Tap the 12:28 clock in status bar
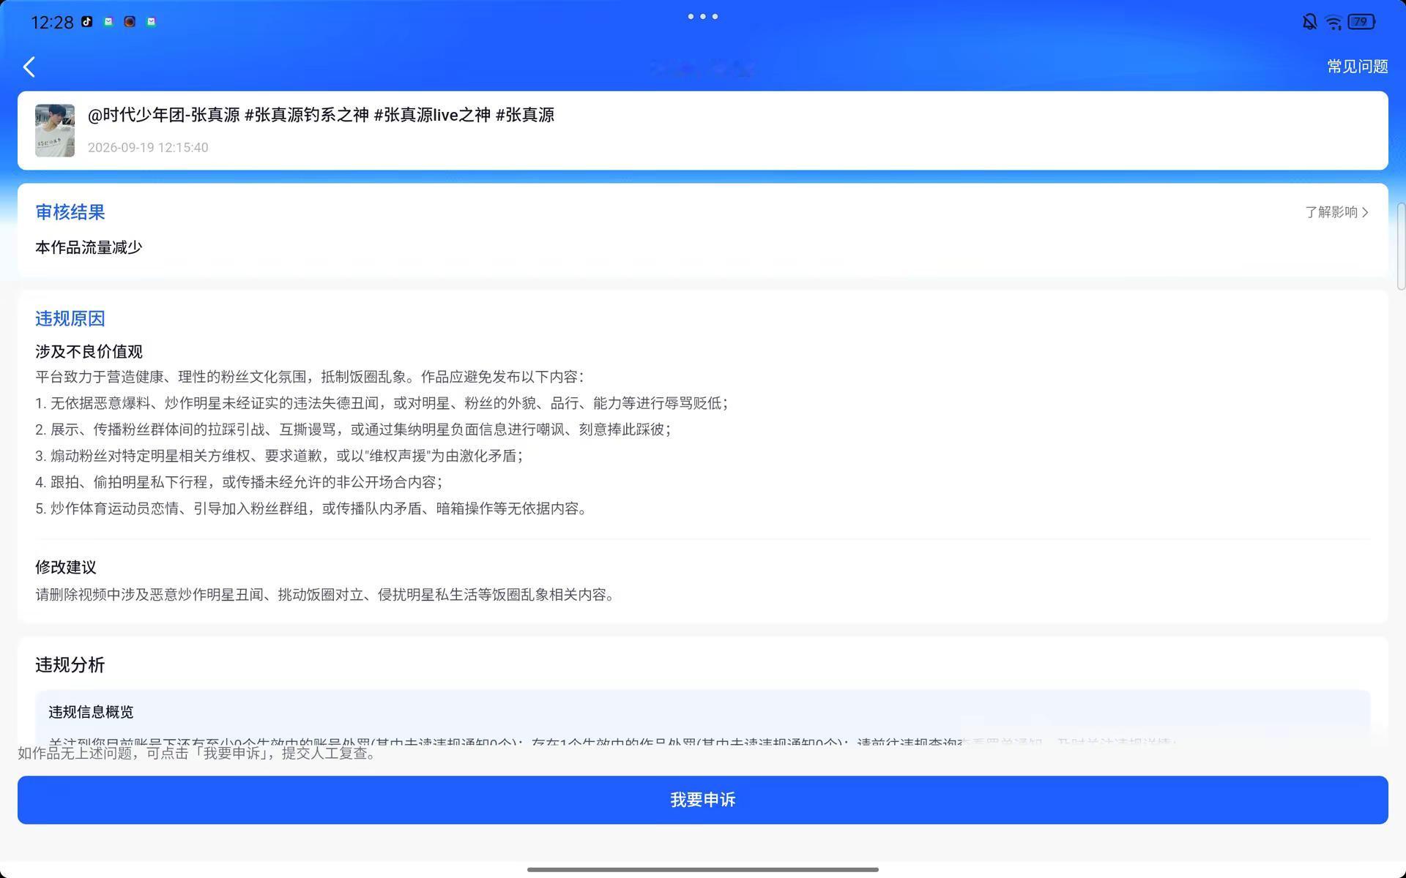The width and height of the screenshot is (1406, 878). pos(52,23)
